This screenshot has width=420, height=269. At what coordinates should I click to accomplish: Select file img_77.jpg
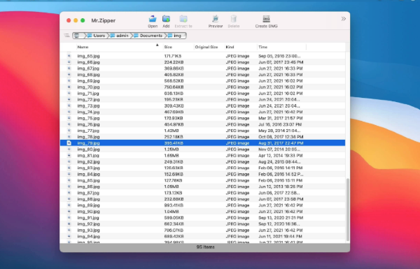pyautogui.click(x=202, y=131)
